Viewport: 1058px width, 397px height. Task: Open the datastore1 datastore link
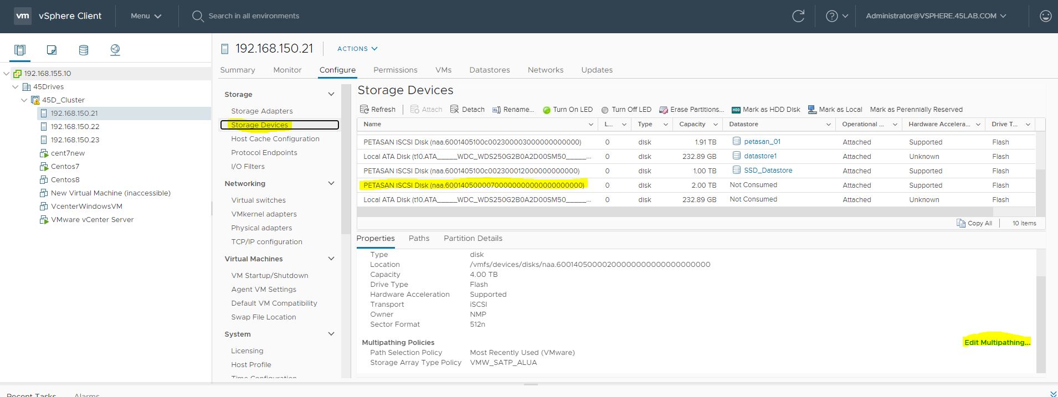pyautogui.click(x=760, y=156)
